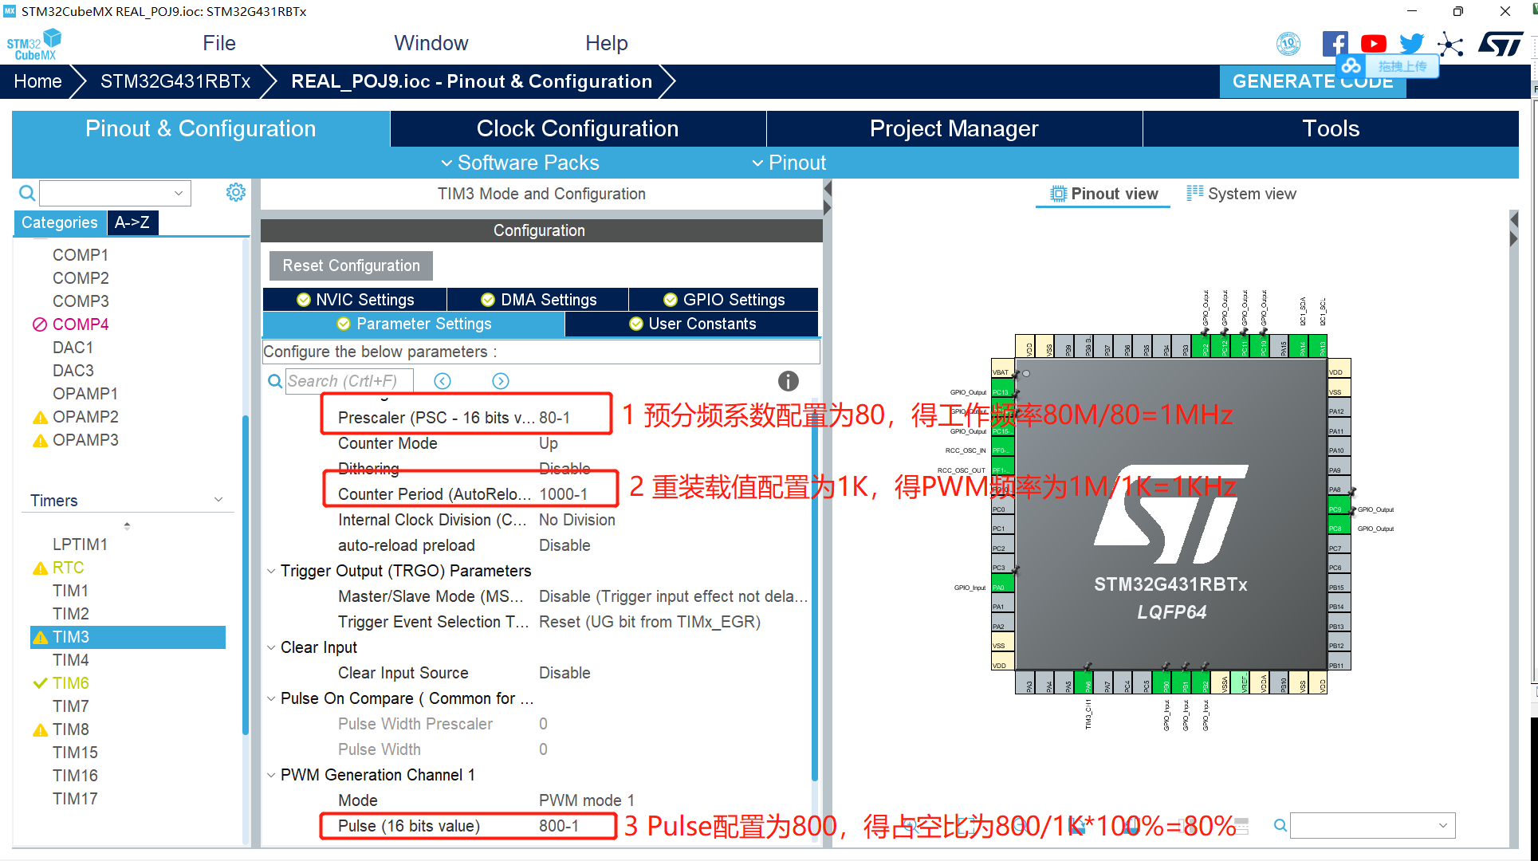Viewport: 1538px width, 861px height.
Task: Click the parameter search magnifier icon
Action: pos(275,381)
